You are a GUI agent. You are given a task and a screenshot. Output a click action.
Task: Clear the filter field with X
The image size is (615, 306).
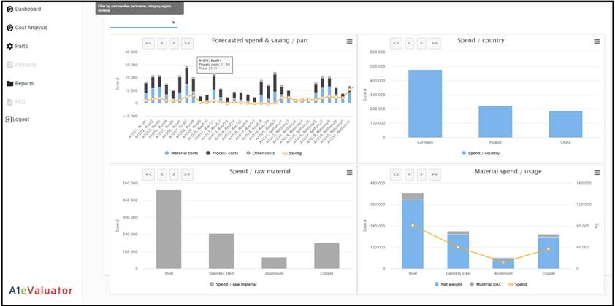pyautogui.click(x=173, y=23)
